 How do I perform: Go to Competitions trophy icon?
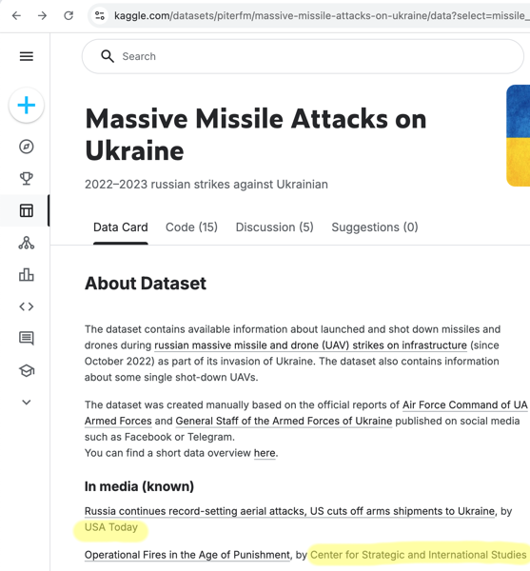click(27, 179)
